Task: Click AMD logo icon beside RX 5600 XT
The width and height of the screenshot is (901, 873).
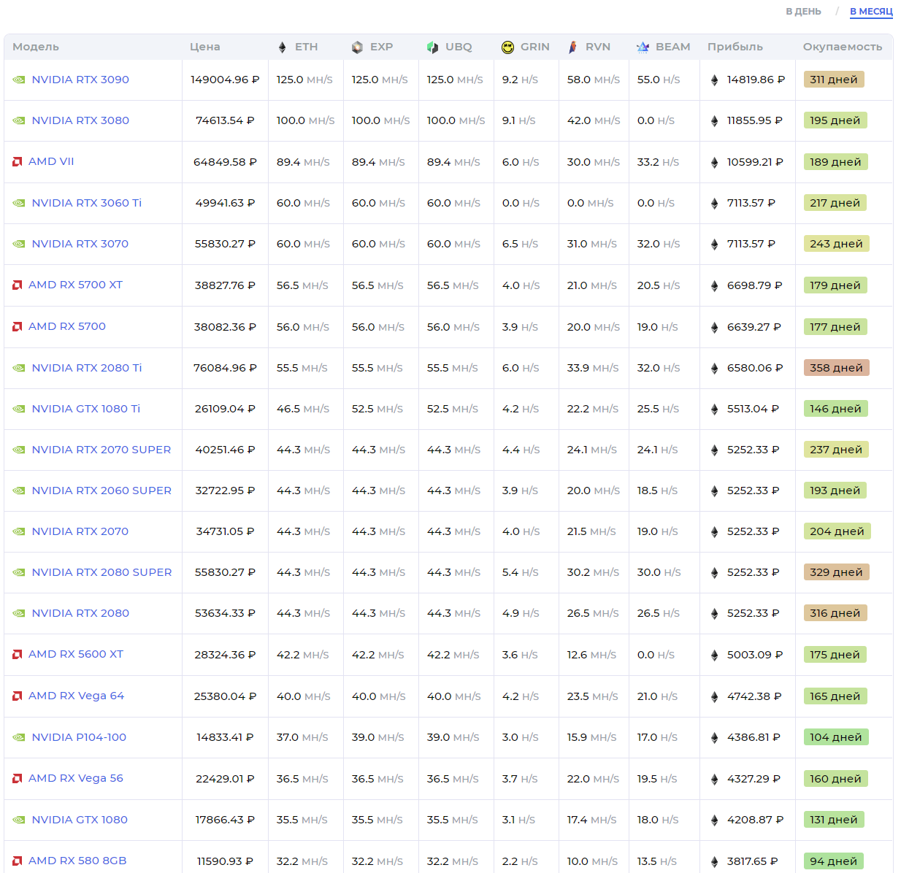Action: tap(18, 655)
